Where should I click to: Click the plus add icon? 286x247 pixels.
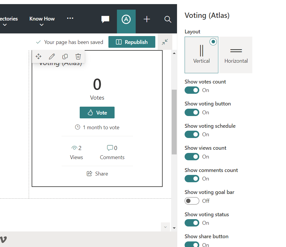tap(147, 19)
